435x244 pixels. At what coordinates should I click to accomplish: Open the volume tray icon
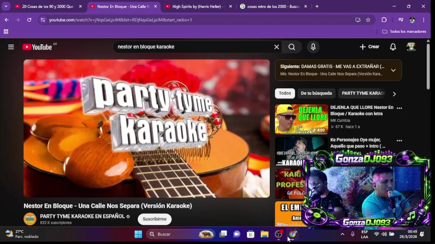pyautogui.click(x=384, y=234)
